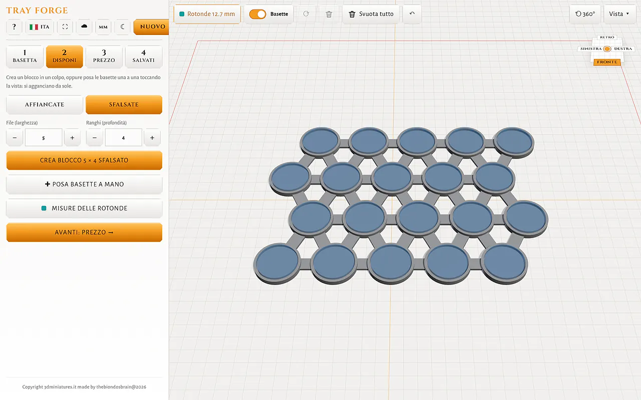Click the Nuovo button
Image resolution: width=641 pixels, height=400 pixels.
151,26
